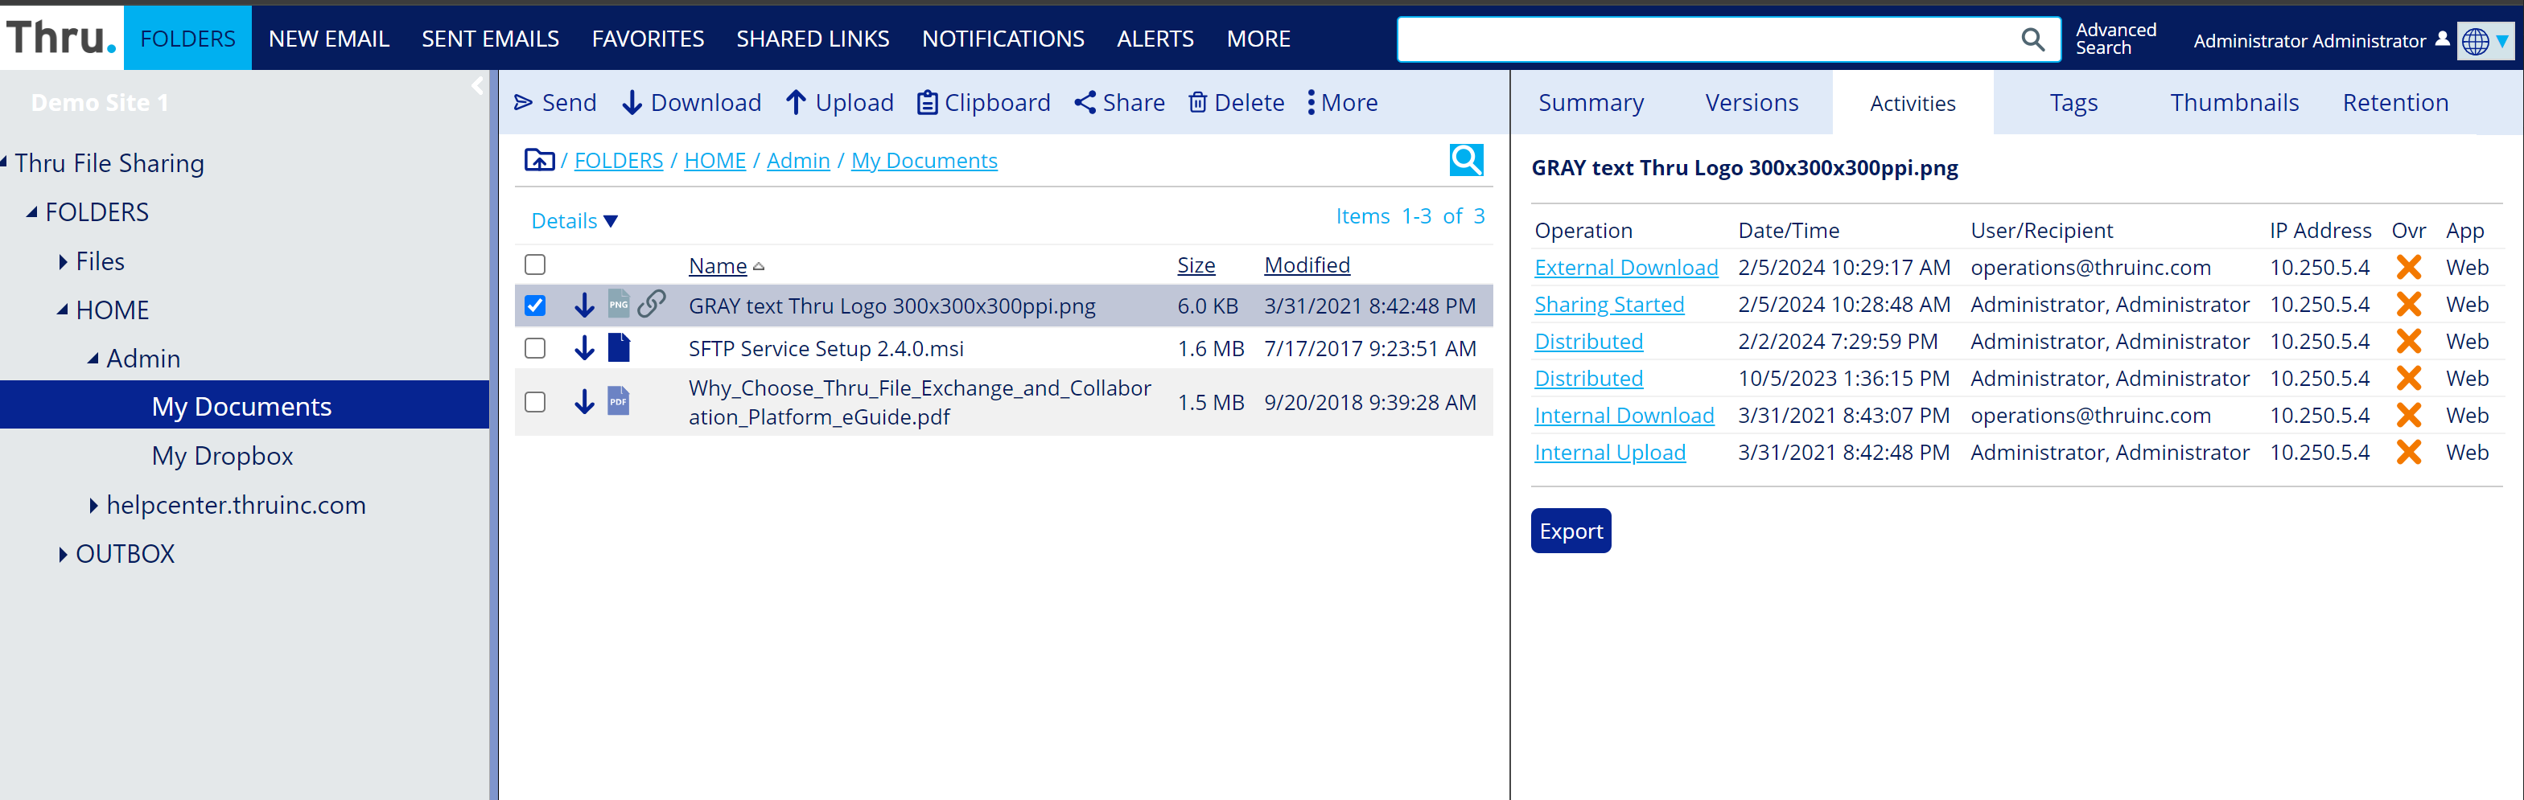Expand the OUTBOX tree node
The image size is (2524, 800).
[x=64, y=554]
